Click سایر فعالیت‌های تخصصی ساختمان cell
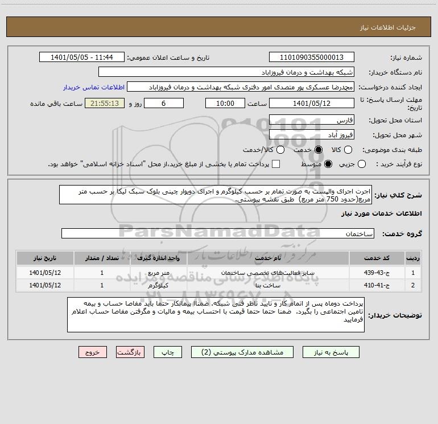The height and width of the screenshot is (424, 438). click(268, 273)
